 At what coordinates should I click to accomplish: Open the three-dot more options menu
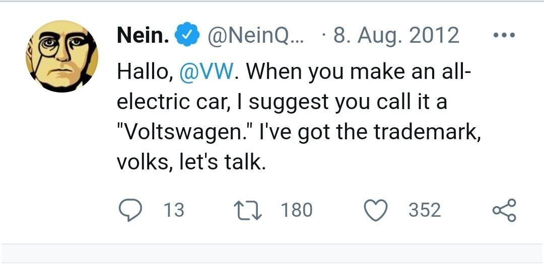coord(503,36)
